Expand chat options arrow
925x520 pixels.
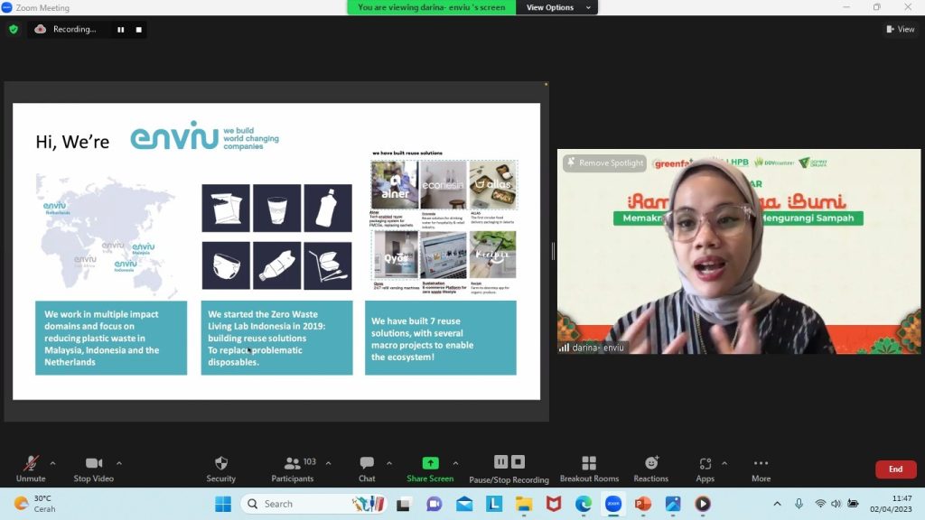click(389, 463)
